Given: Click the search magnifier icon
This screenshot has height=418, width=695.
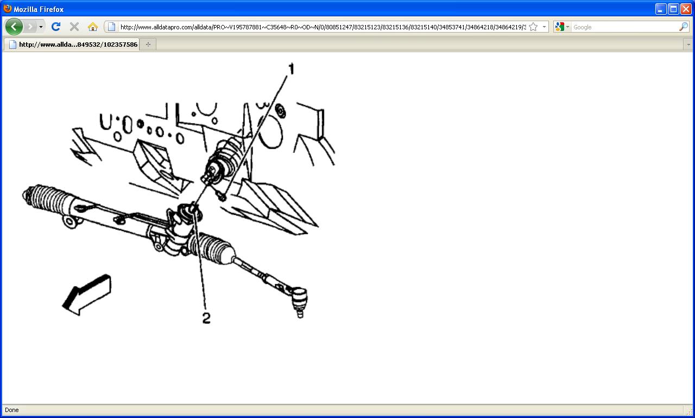Looking at the screenshot, I should click(x=684, y=27).
